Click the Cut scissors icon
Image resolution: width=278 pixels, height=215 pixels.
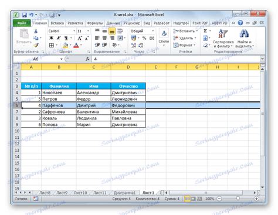[36, 31]
